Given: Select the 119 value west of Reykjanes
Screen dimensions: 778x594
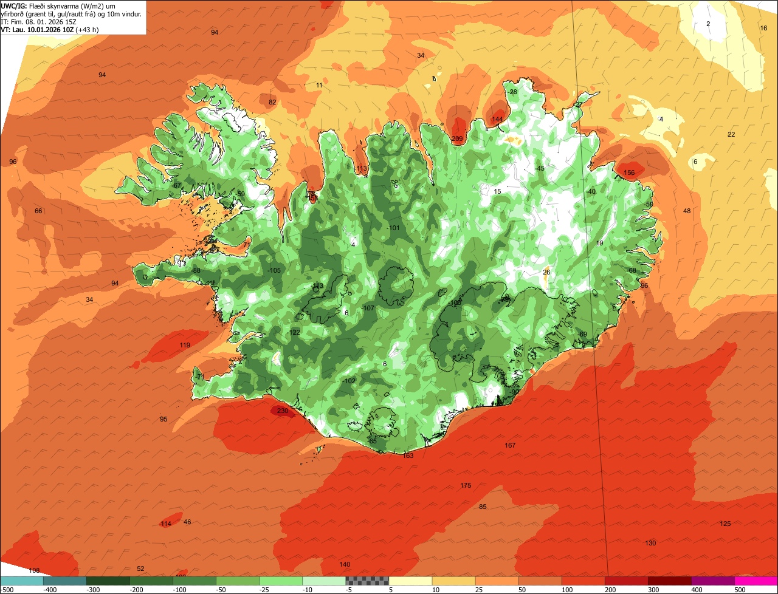Looking at the screenshot, I should pos(185,345).
